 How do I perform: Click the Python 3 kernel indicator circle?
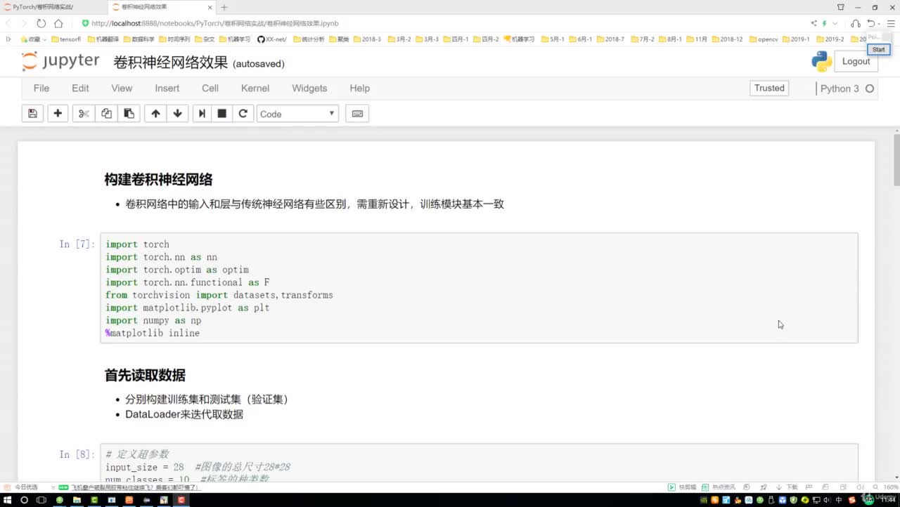click(x=870, y=88)
